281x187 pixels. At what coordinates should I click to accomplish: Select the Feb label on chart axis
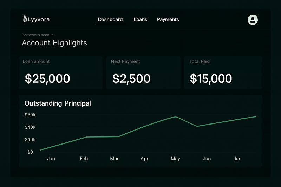coord(84,159)
